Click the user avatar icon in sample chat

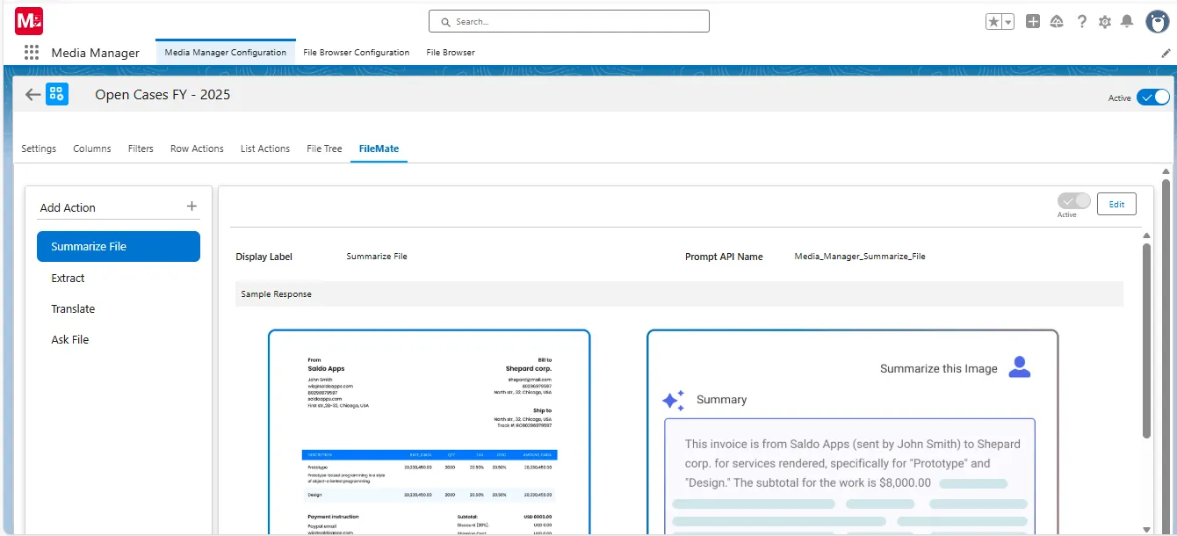[x=1019, y=367]
